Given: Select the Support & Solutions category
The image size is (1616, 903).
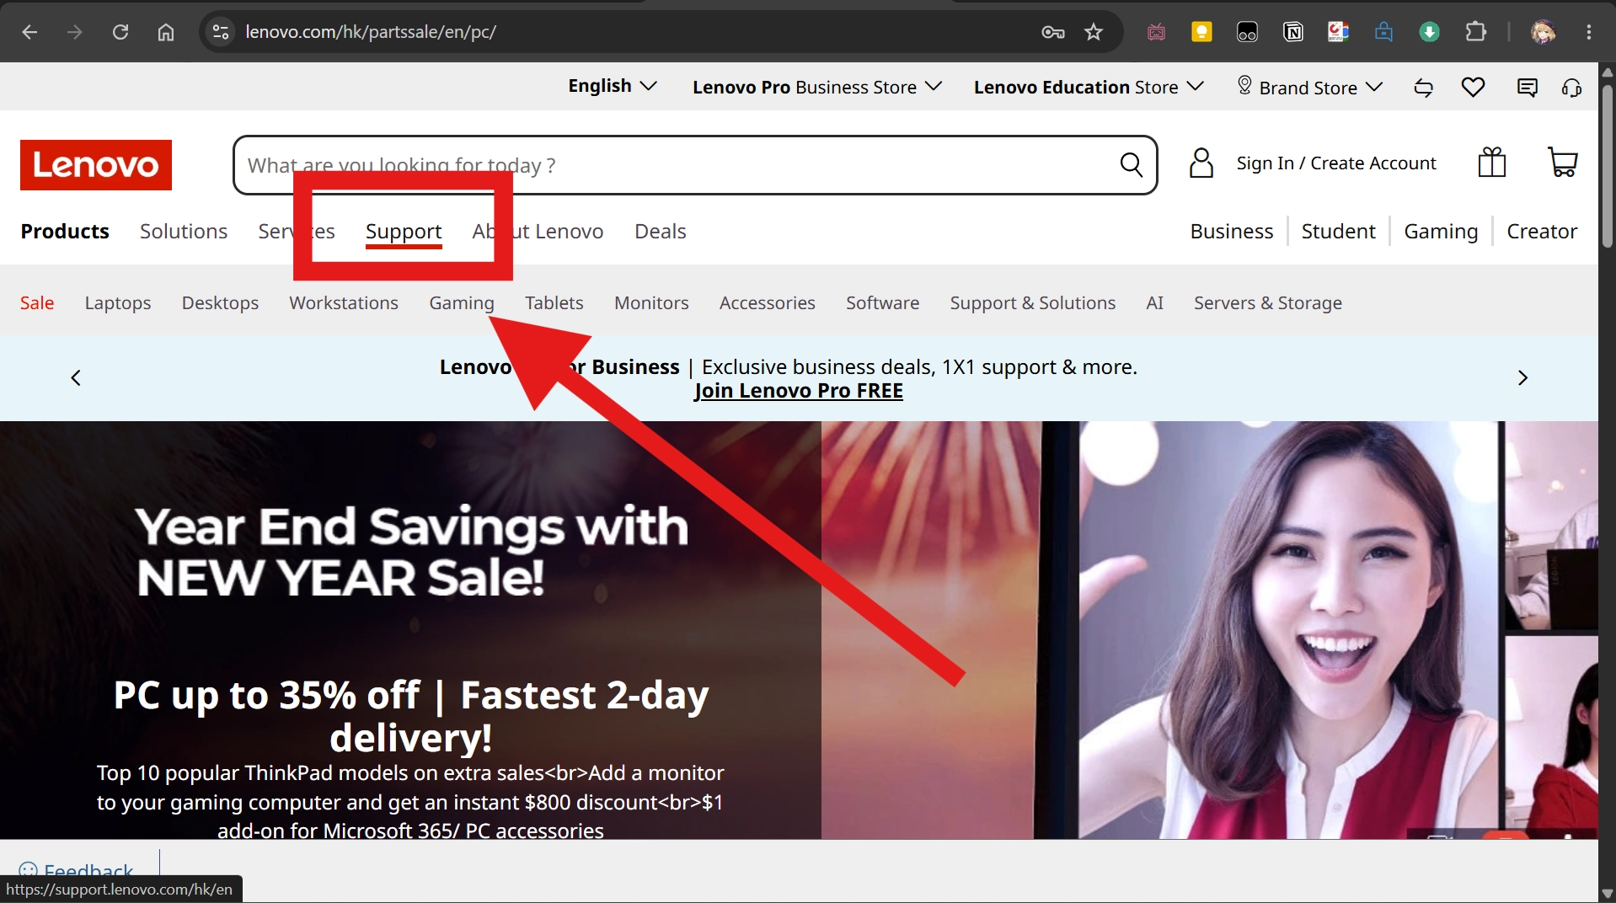Looking at the screenshot, I should click(1033, 303).
